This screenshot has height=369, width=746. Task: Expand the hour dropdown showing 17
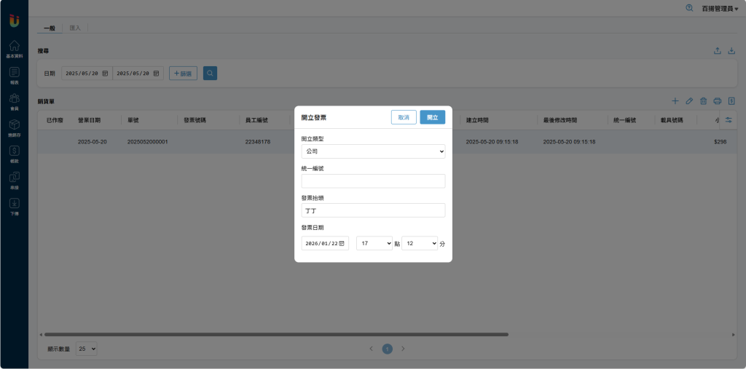coord(374,243)
